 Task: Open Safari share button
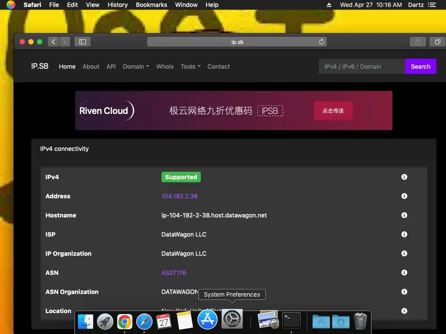pos(418,42)
